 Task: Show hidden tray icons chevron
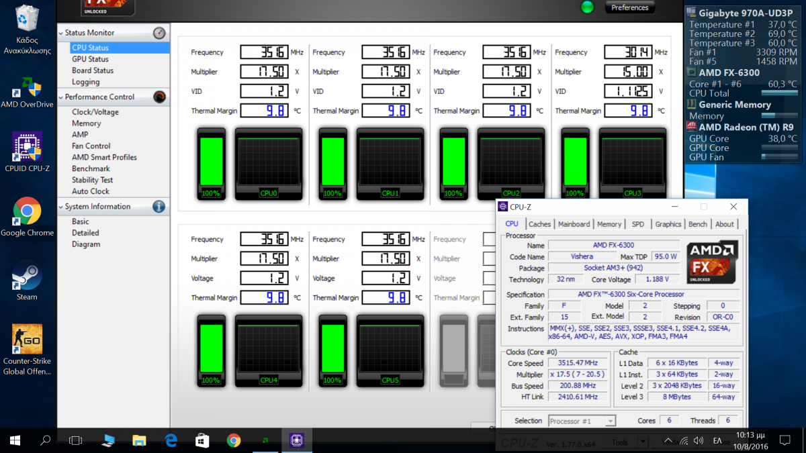pos(668,440)
